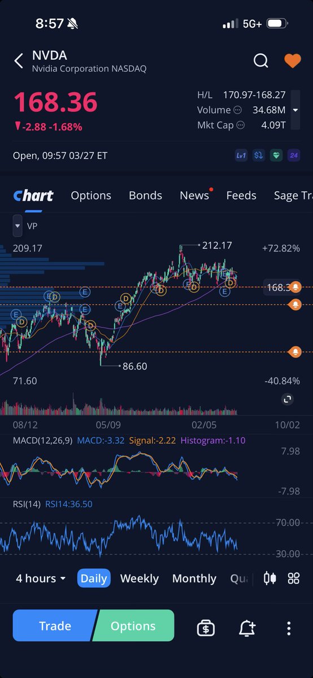Tap the VP volume profile label
The height and width of the screenshot is (678, 313).
pos(33,225)
